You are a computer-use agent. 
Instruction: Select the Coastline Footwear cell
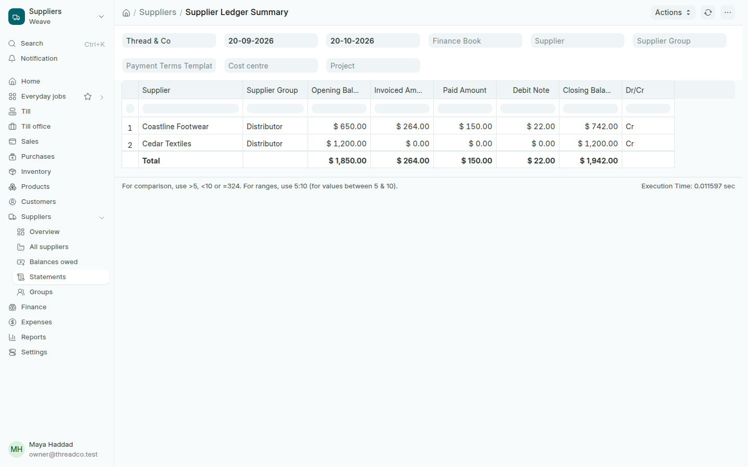pyautogui.click(x=191, y=127)
